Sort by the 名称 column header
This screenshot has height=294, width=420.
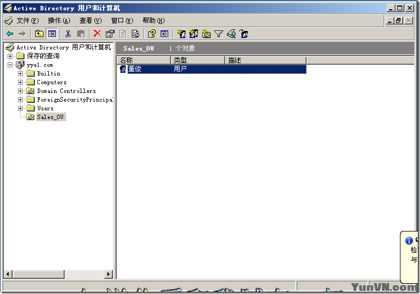point(144,60)
